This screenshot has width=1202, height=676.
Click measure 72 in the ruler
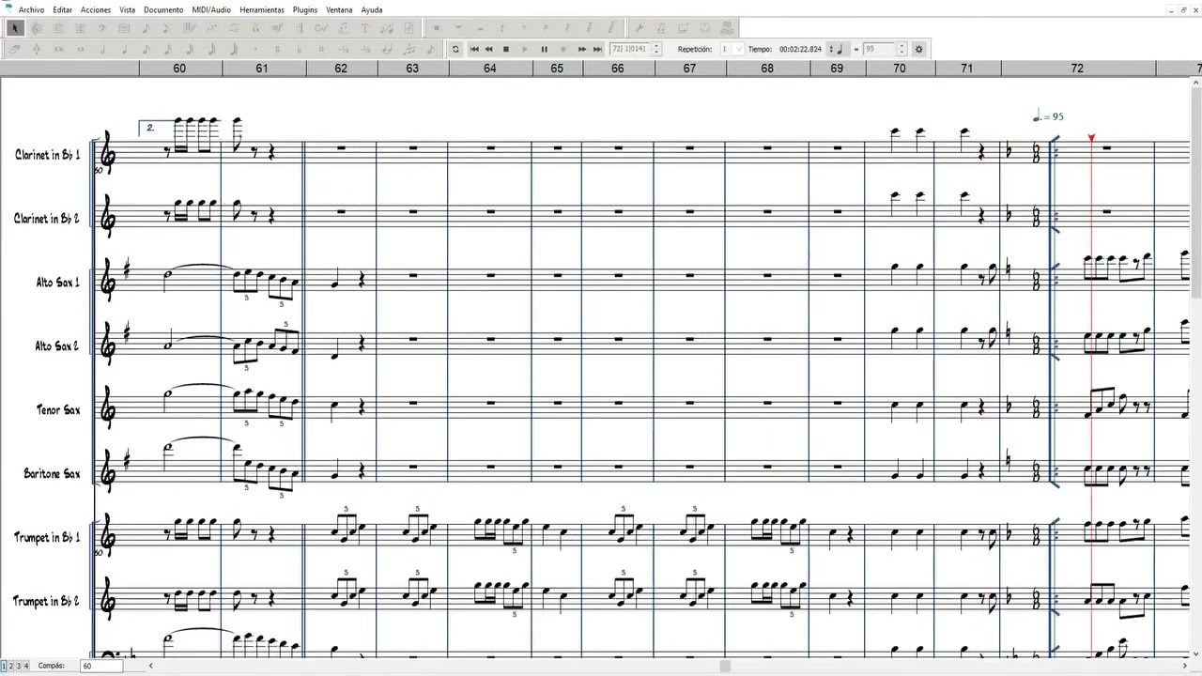coord(1077,69)
